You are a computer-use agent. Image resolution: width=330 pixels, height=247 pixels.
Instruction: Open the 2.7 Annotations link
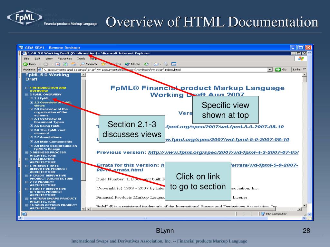[x=48, y=137]
